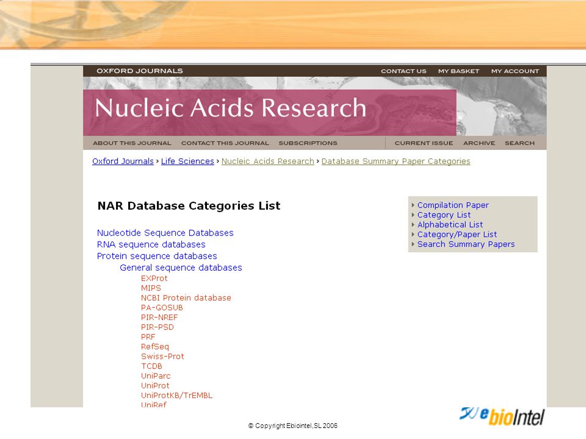Open the Compilation Paper link
Viewport: 586px width, 439px height.
(x=453, y=205)
